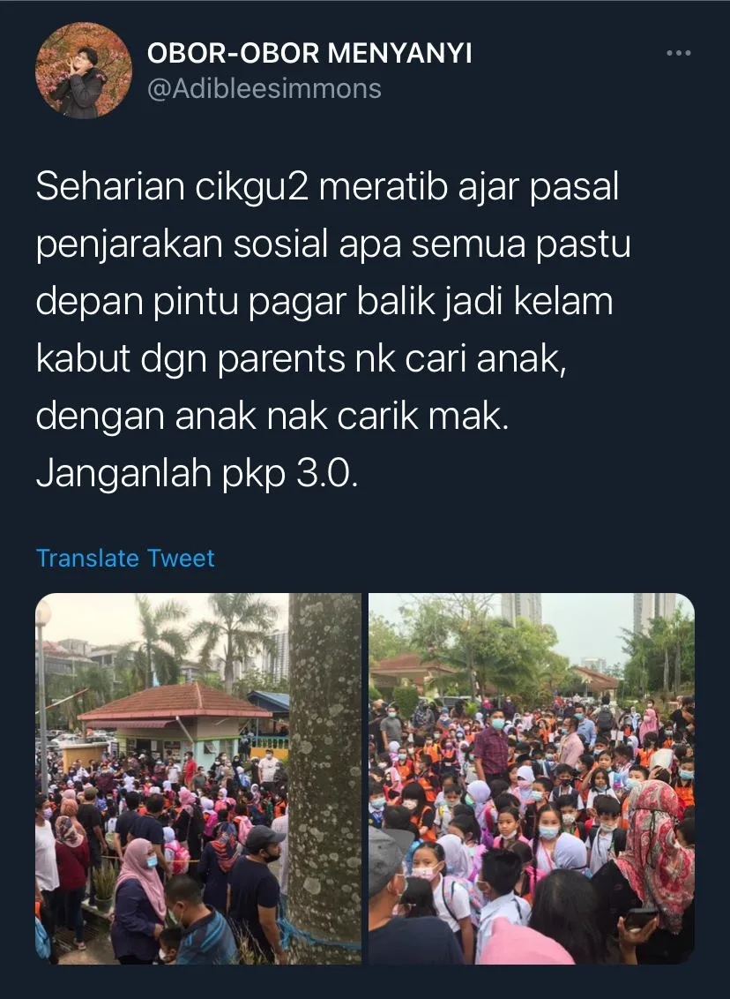This screenshot has height=999, width=730.
Task: Open the OBOR-OBOR MENYANYI profile picture
Action: coord(84,71)
